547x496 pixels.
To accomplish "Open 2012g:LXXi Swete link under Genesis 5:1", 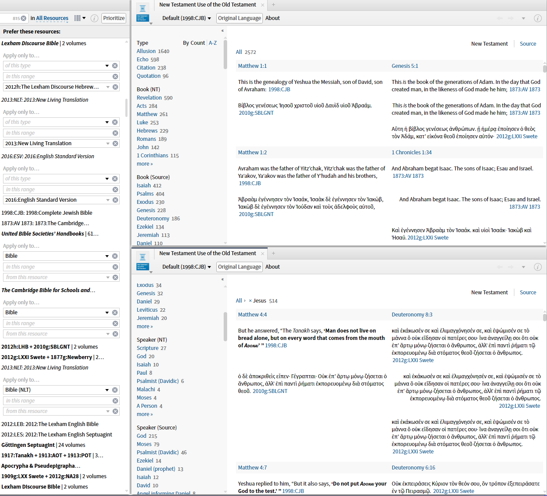I will point(517,136).
